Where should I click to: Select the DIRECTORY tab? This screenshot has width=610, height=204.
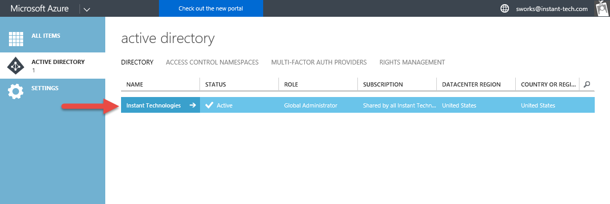137,62
